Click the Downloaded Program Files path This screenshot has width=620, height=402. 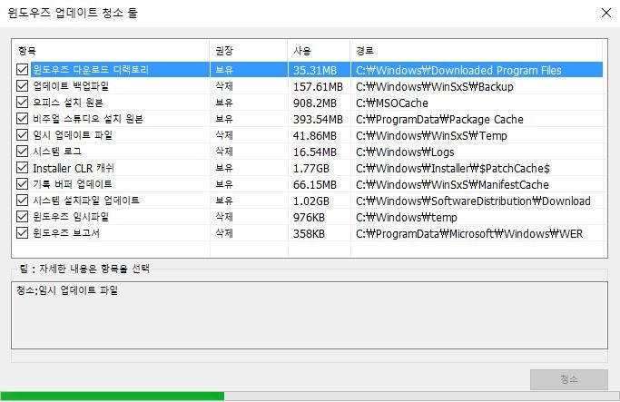(458, 71)
